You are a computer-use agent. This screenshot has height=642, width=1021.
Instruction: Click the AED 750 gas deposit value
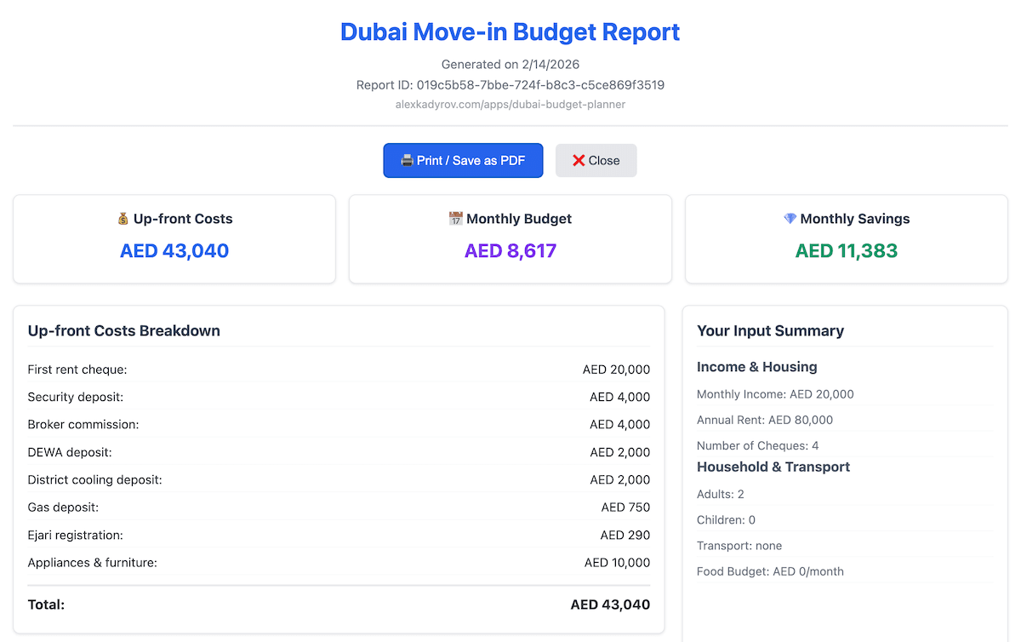(x=625, y=507)
